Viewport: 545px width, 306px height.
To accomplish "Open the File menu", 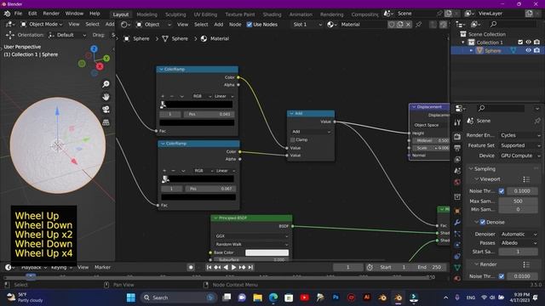I will tap(18, 14).
